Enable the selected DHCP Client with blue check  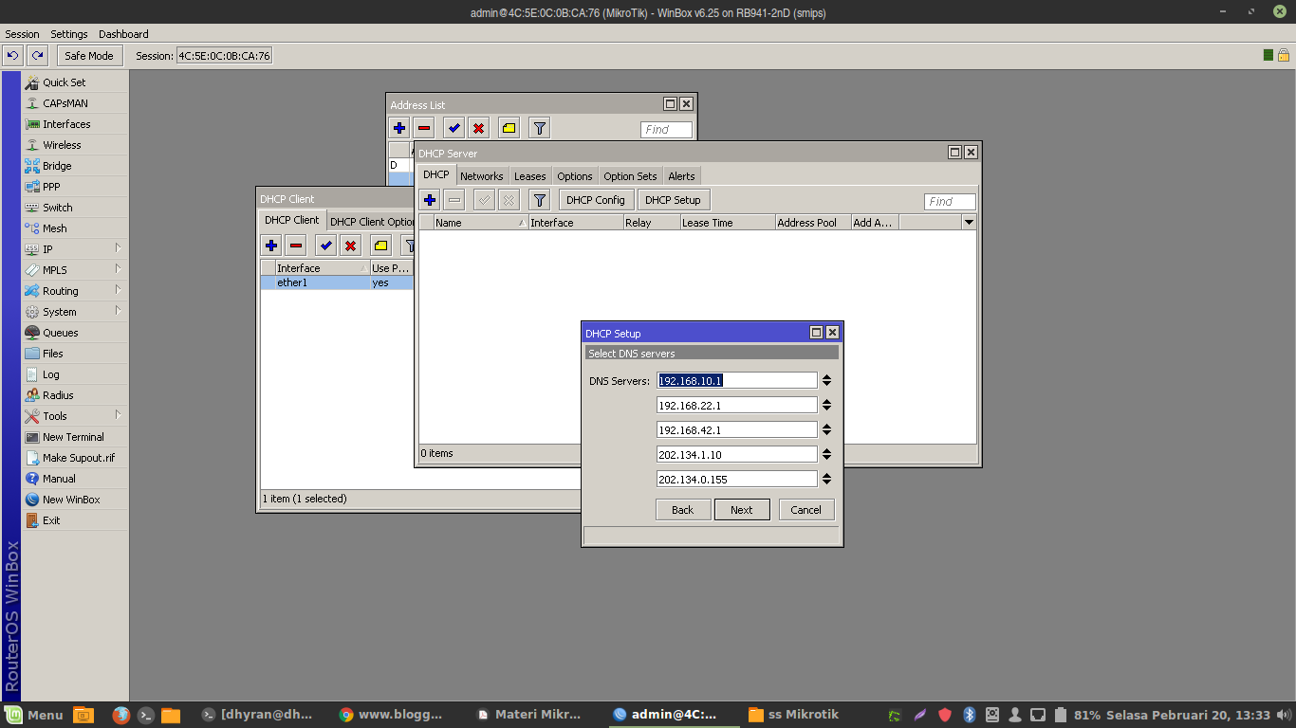[x=326, y=246]
